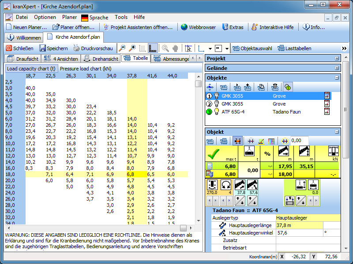
Task: Expand the Projekt panel
Action: [337, 59]
